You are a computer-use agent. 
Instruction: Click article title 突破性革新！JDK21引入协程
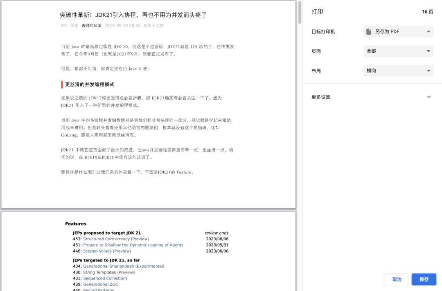tap(133, 15)
